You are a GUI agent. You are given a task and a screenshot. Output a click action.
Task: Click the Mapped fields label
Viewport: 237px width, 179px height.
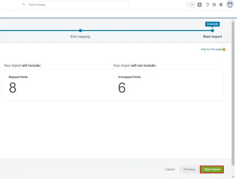(18, 77)
